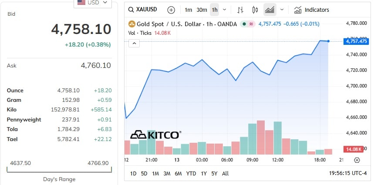Screen dimensions: 374x185
Task: Open the Indicators panel
Action: [x=311, y=10]
